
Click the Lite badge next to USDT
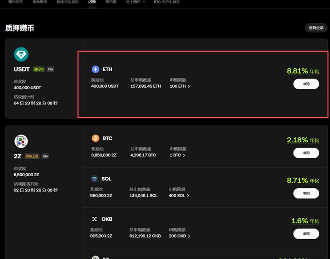pyautogui.click(x=50, y=69)
